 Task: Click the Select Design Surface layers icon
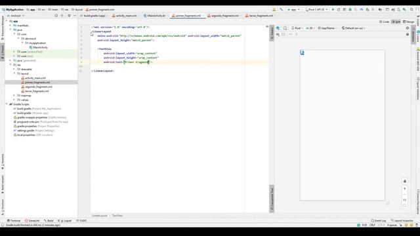tap(278, 28)
